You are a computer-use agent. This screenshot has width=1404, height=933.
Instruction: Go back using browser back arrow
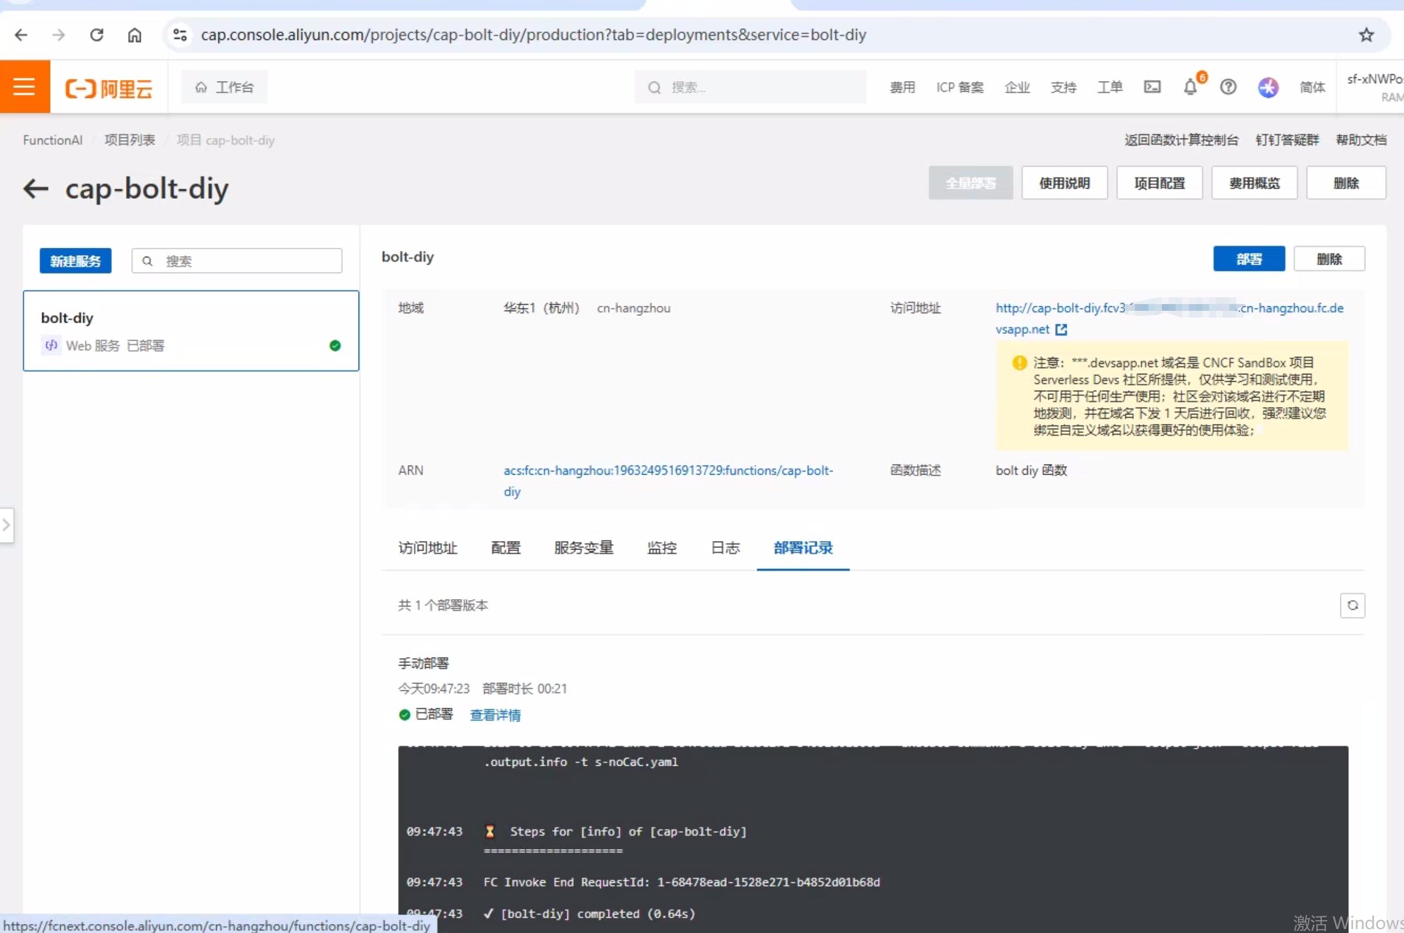pos(21,34)
